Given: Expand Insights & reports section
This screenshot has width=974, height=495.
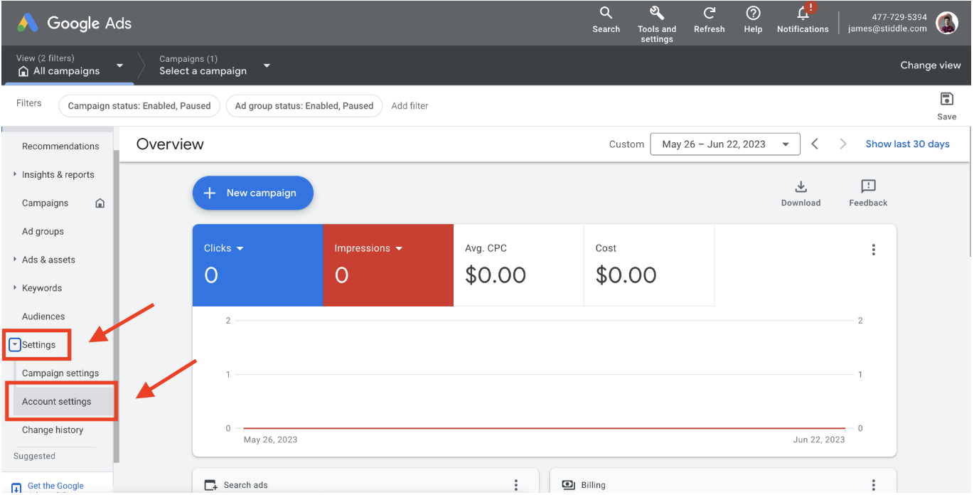Looking at the screenshot, I should click(15, 174).
